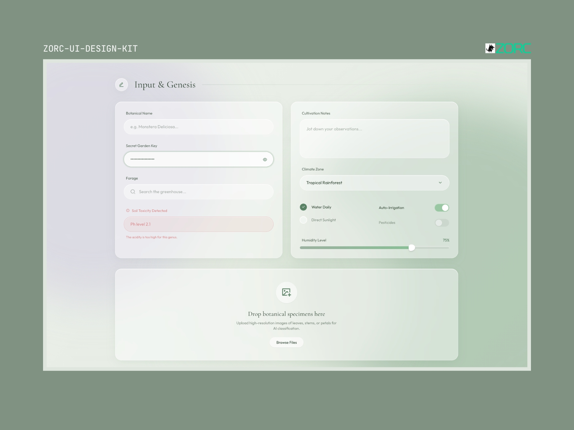This screenshot has width=574, height=430.
Task: Click the warning icon next to Soil Toxicity Detected
Action: tap(128, 211)
